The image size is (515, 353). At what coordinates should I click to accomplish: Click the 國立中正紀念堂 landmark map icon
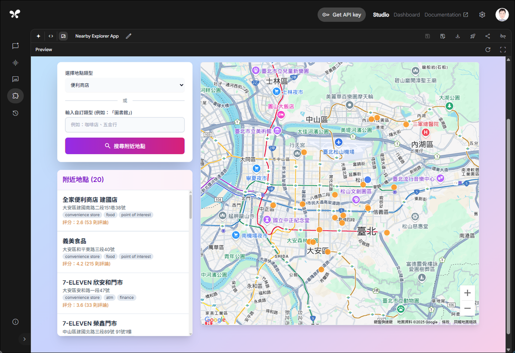[x=267, y=219]
